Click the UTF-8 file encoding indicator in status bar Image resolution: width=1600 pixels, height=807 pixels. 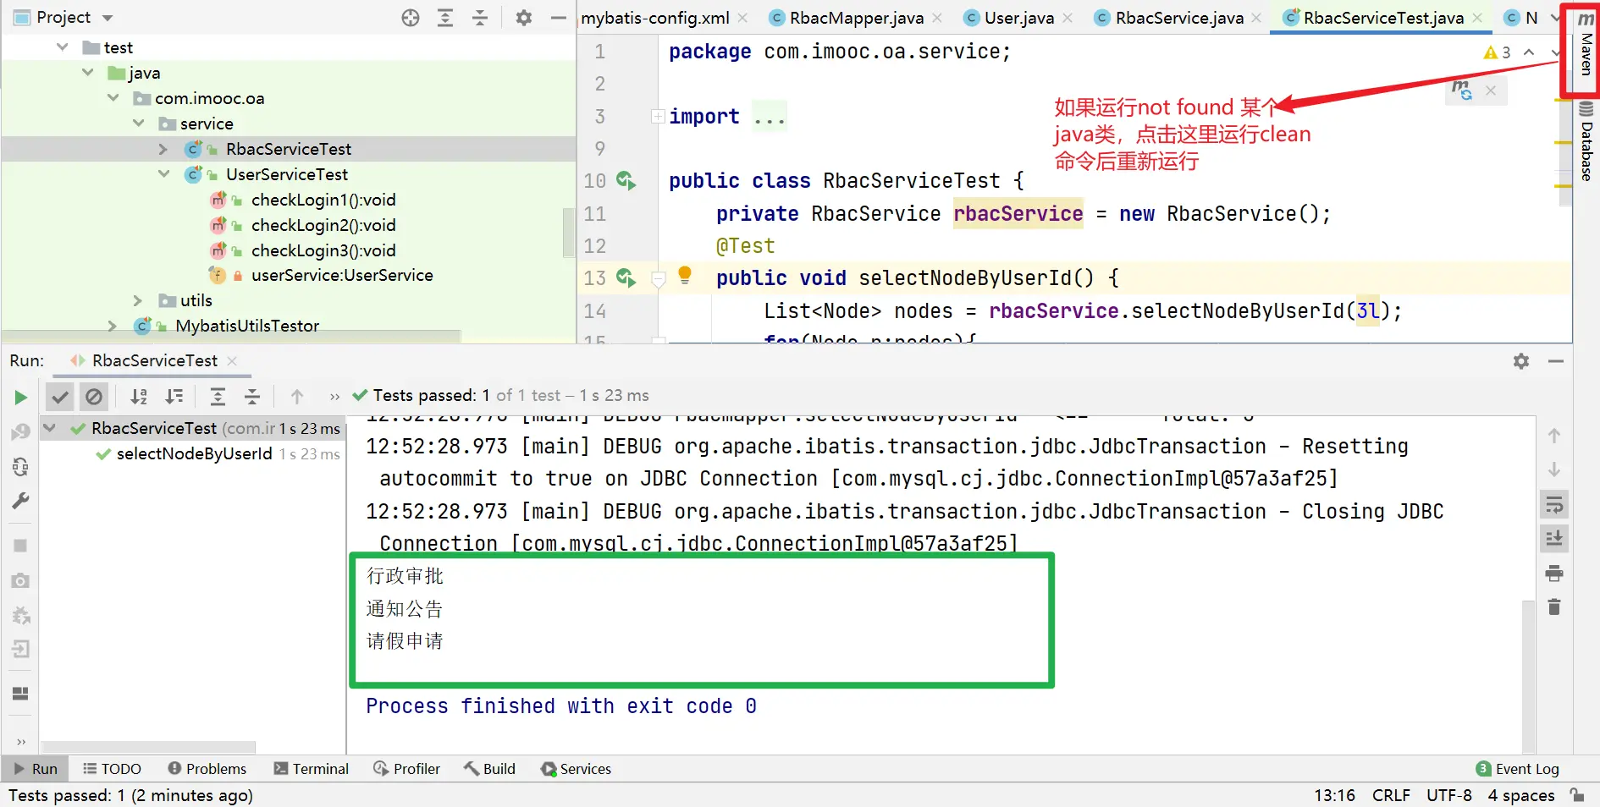click(x=1448, y=795)
